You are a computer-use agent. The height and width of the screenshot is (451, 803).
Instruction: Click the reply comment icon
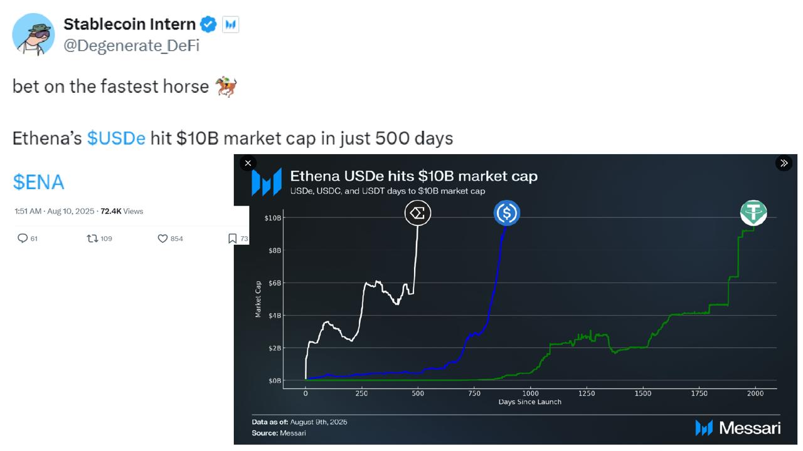point(23,238)
